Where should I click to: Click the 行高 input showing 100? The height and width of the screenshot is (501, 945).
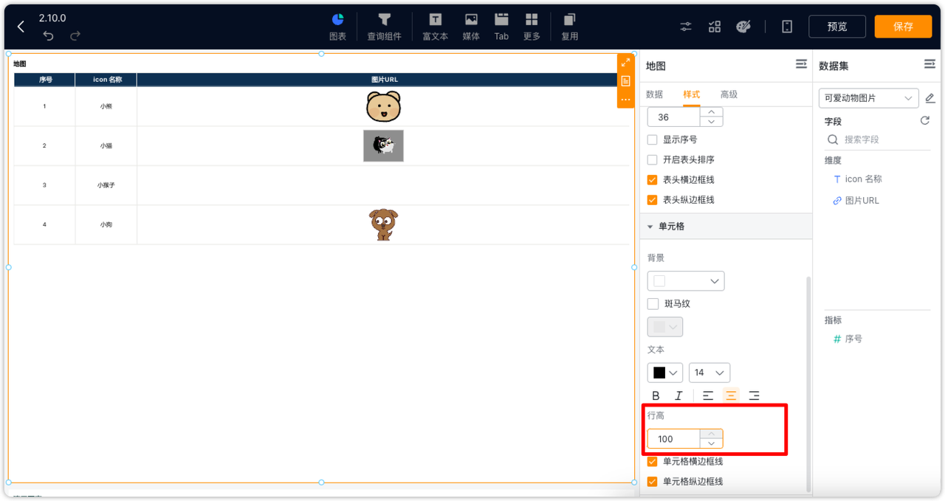[673, 439]
